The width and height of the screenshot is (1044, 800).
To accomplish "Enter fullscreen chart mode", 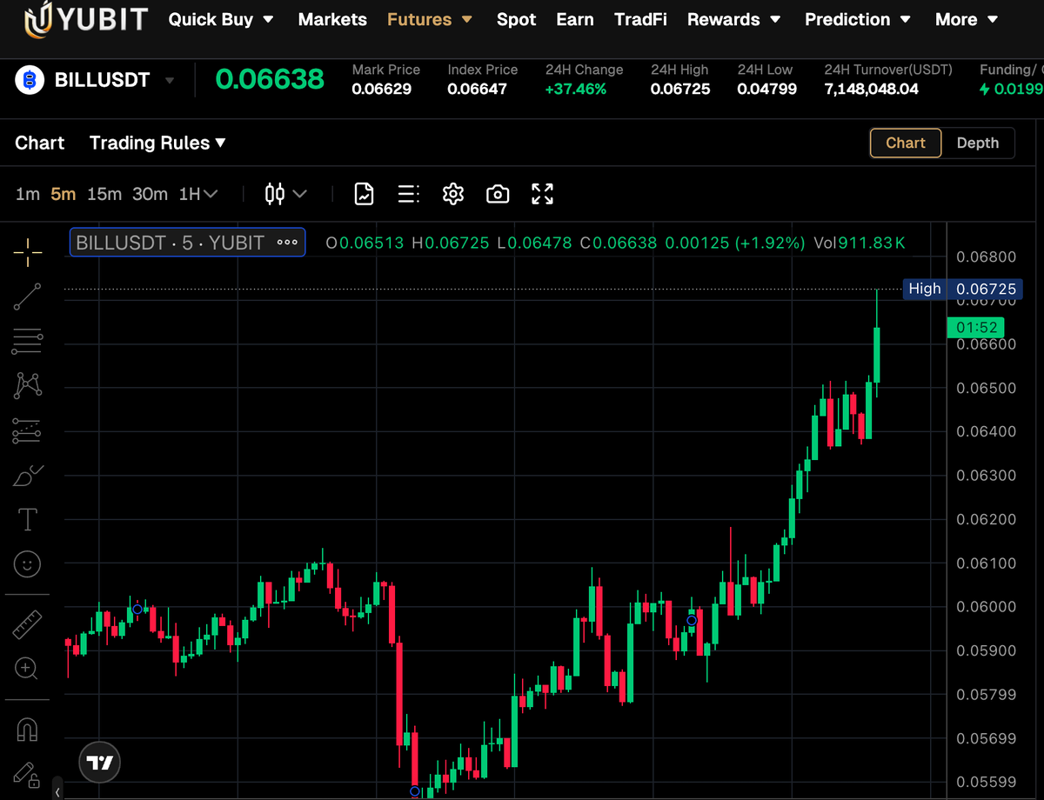I will 543,194.
